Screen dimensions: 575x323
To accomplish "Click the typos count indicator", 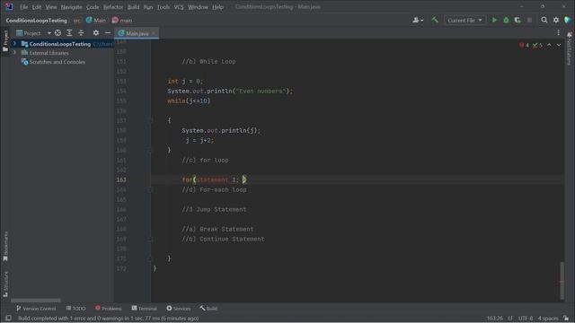I will (x=537, y=45).
